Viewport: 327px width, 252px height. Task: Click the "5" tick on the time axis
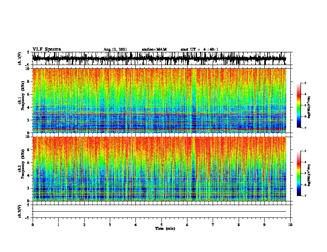161,225
